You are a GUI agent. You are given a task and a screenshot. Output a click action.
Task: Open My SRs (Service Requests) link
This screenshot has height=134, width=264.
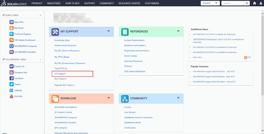coord(67,51)
